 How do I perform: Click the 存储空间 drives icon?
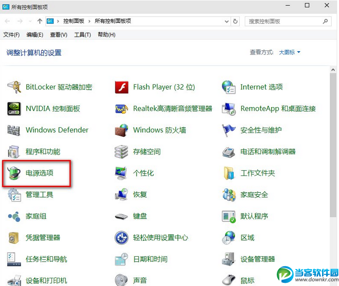[121, 151]
